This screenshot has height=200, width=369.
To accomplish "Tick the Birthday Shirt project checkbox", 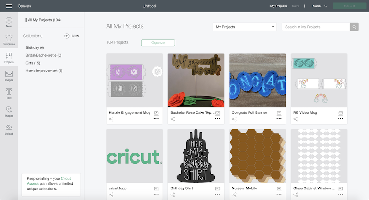I will tap(218, 189).
